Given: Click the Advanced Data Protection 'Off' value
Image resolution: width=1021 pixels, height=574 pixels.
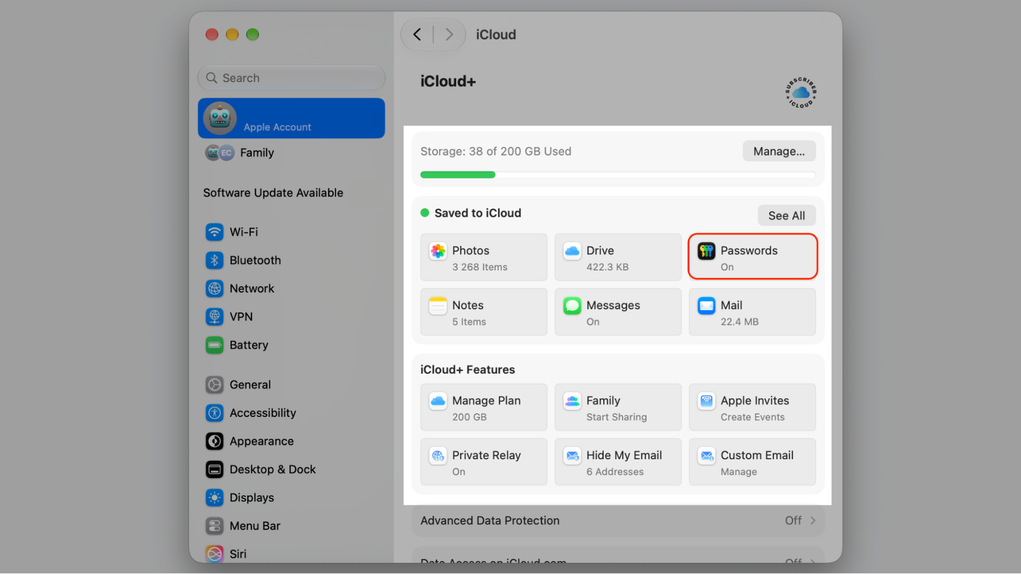Looking at the screenshot, I should [x=793, y=520].
